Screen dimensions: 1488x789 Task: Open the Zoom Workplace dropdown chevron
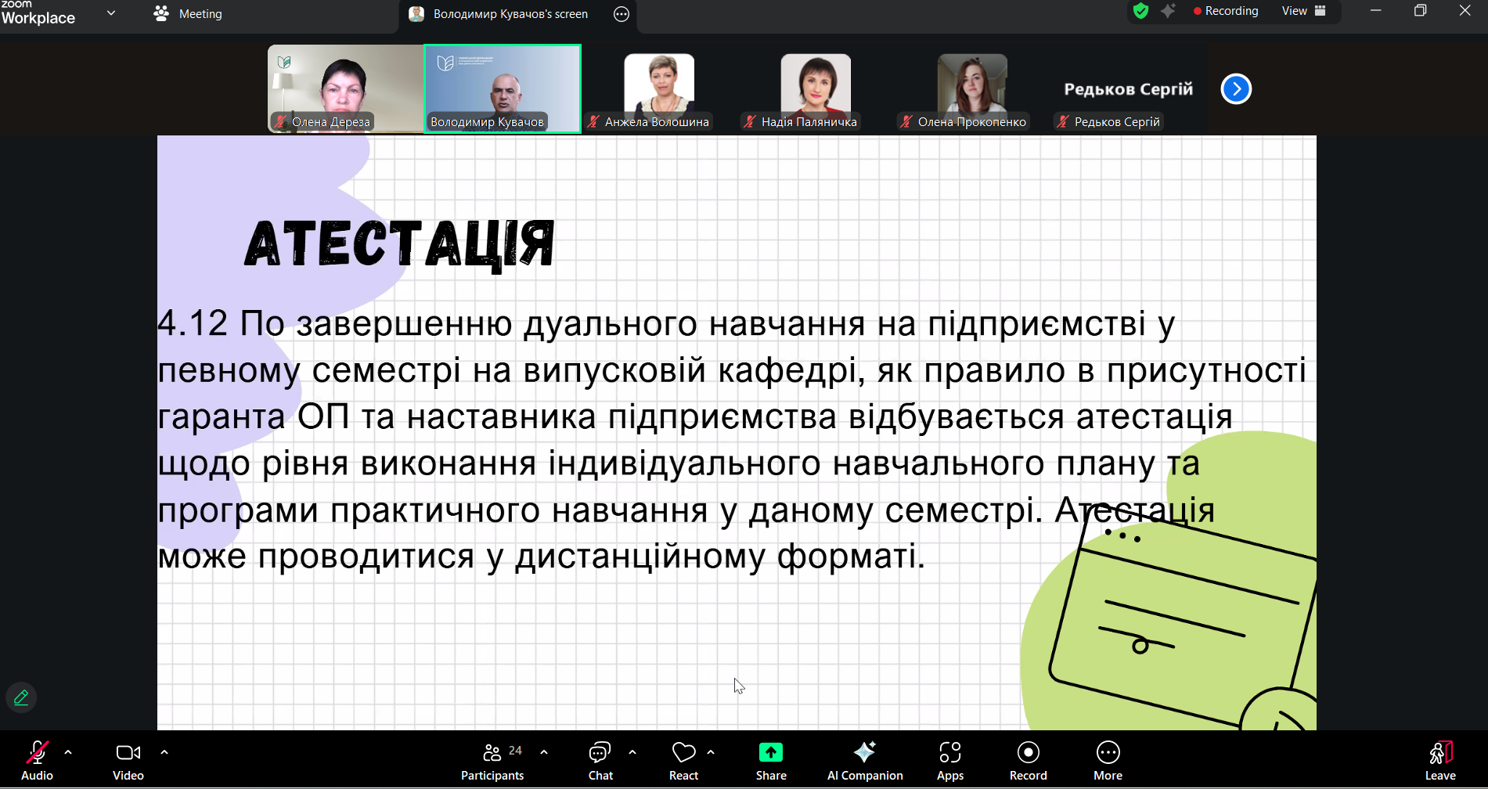pyautogui.click(x=111, y=13)
